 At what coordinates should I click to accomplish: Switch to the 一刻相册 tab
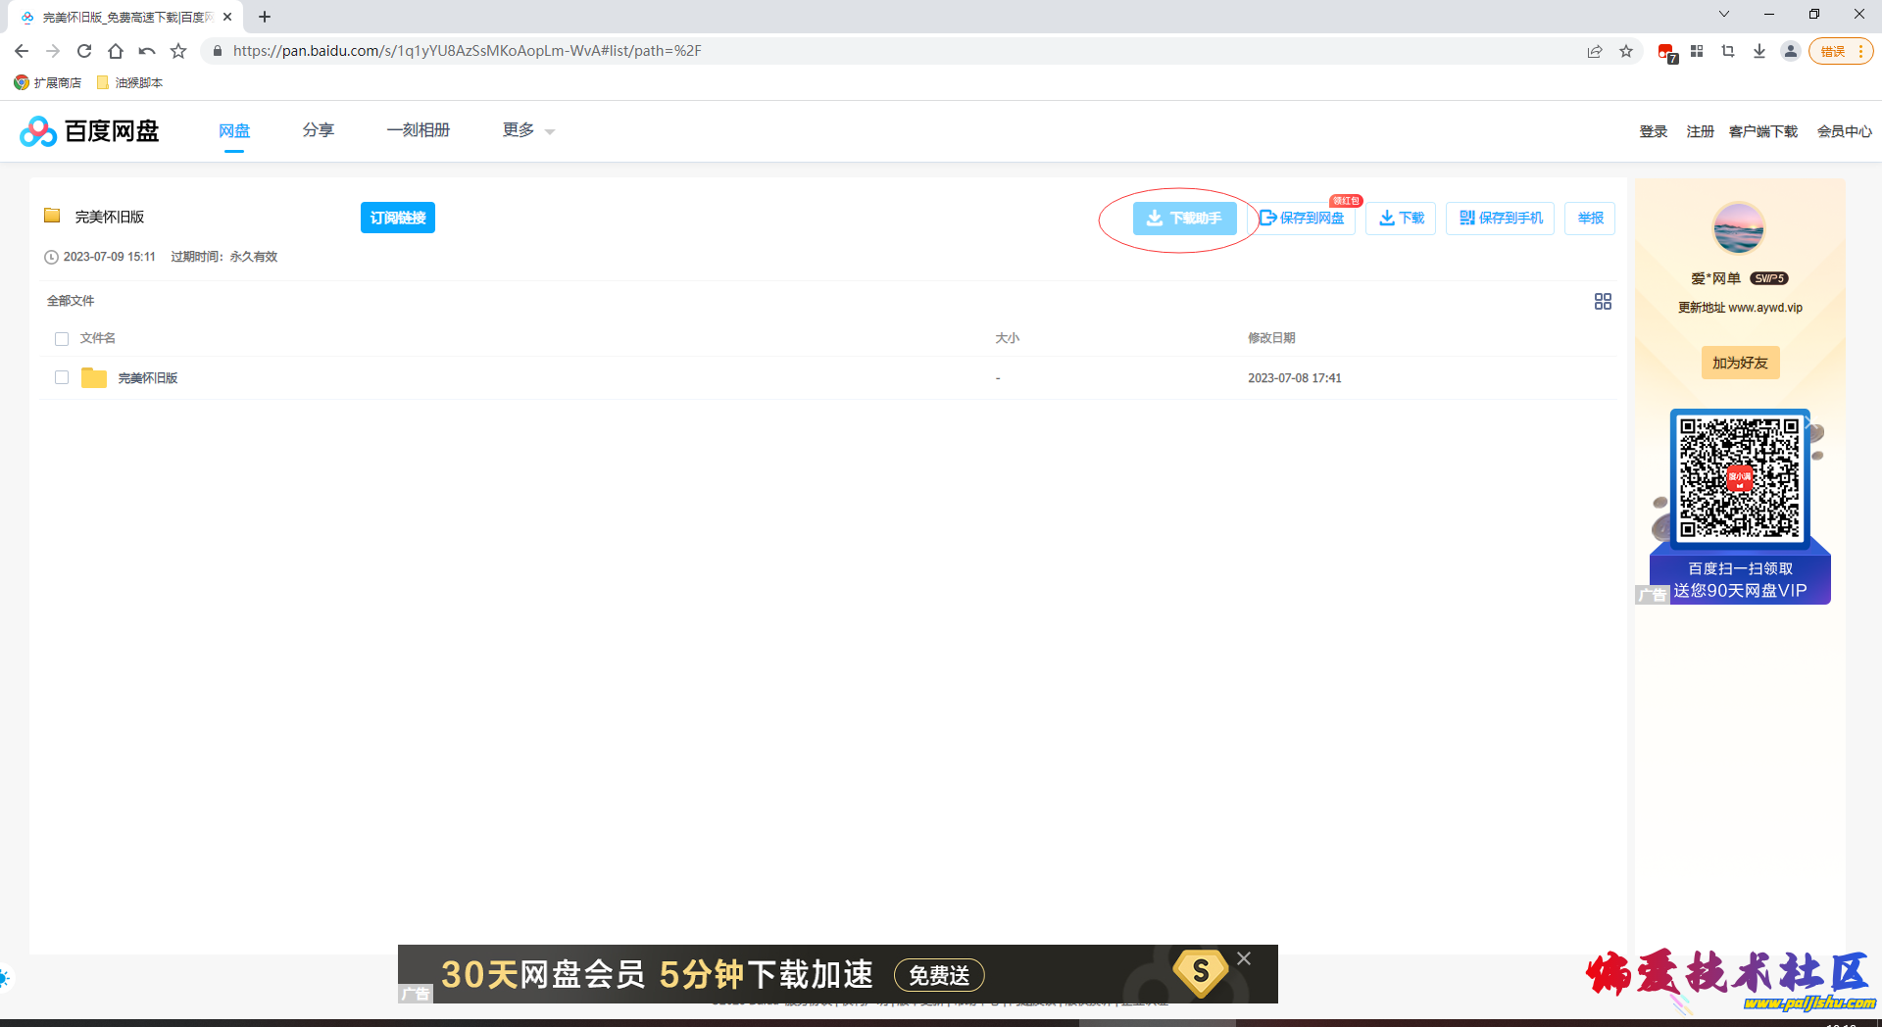pyautogui.click(x=419, y=129)
